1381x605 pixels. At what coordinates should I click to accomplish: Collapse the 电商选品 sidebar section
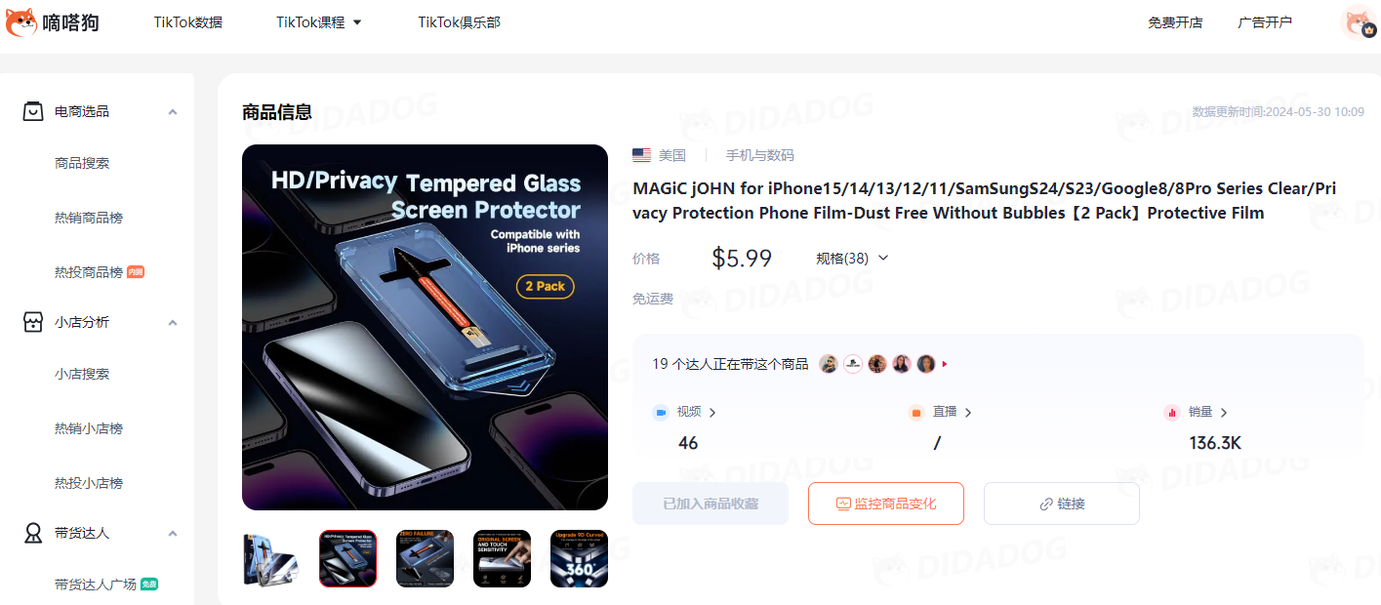click(173, 112)
